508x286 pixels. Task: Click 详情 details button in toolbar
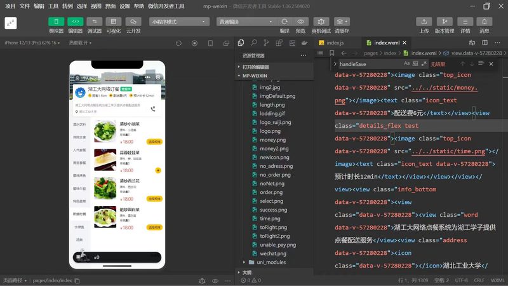point(465,22)
